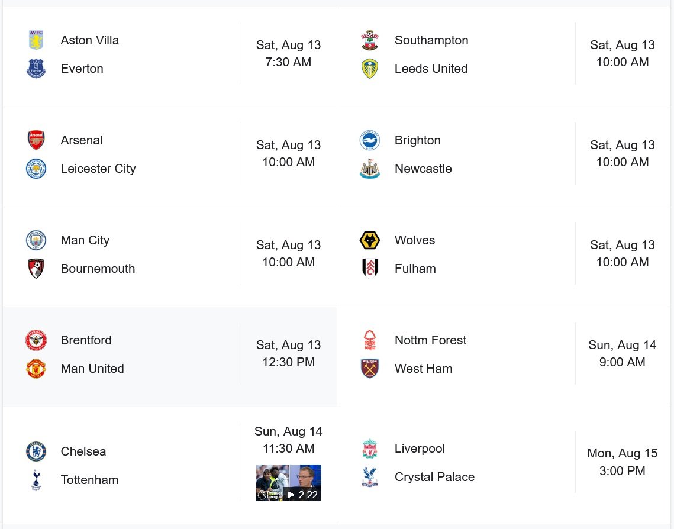The height and width of the screenshot is (529, 674).
Task: Click the Man United club crest
Action: (36, 368)
